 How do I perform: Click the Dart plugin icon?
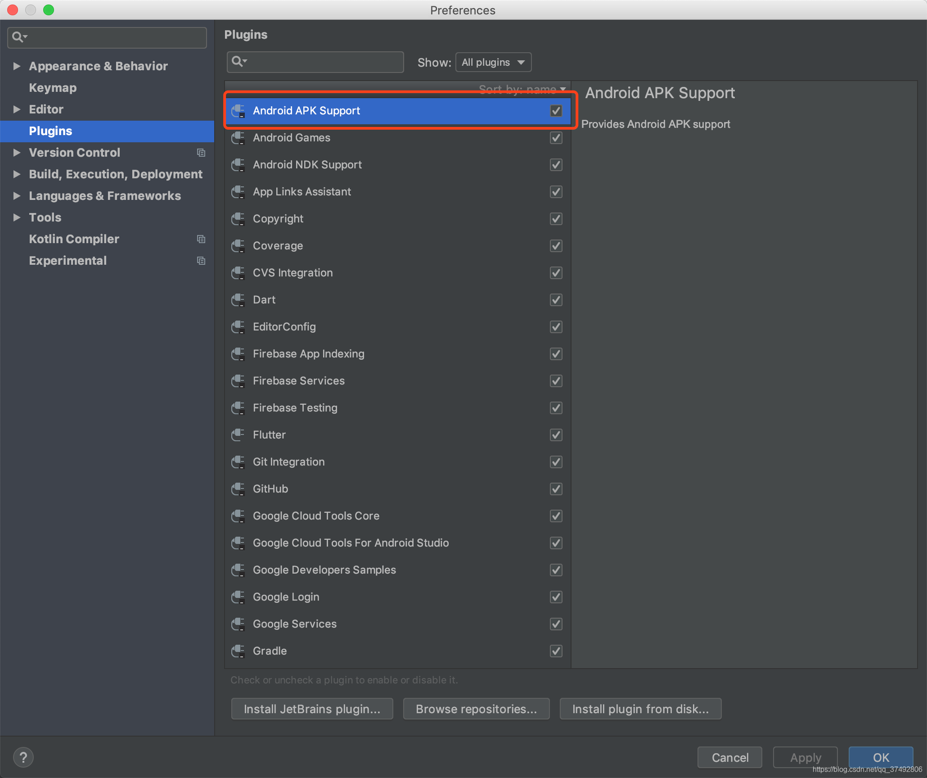238,300
